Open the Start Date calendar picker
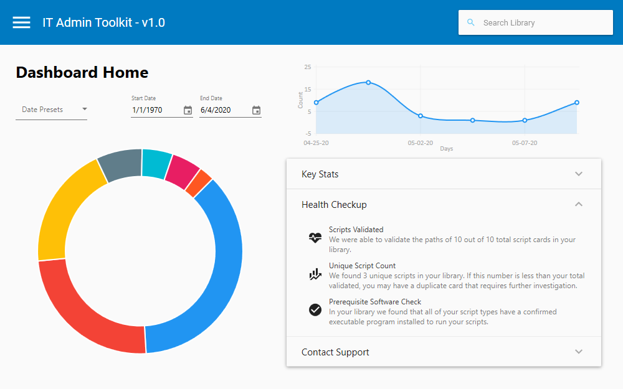The height and width of the screenshot is (389, 623). coord(188,110)
